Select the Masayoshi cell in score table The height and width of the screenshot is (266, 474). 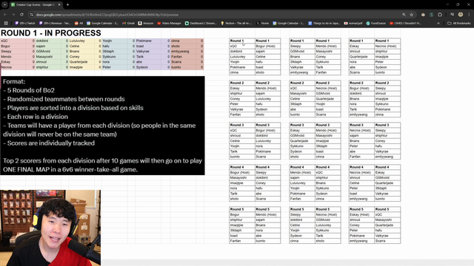click(47, 57)
